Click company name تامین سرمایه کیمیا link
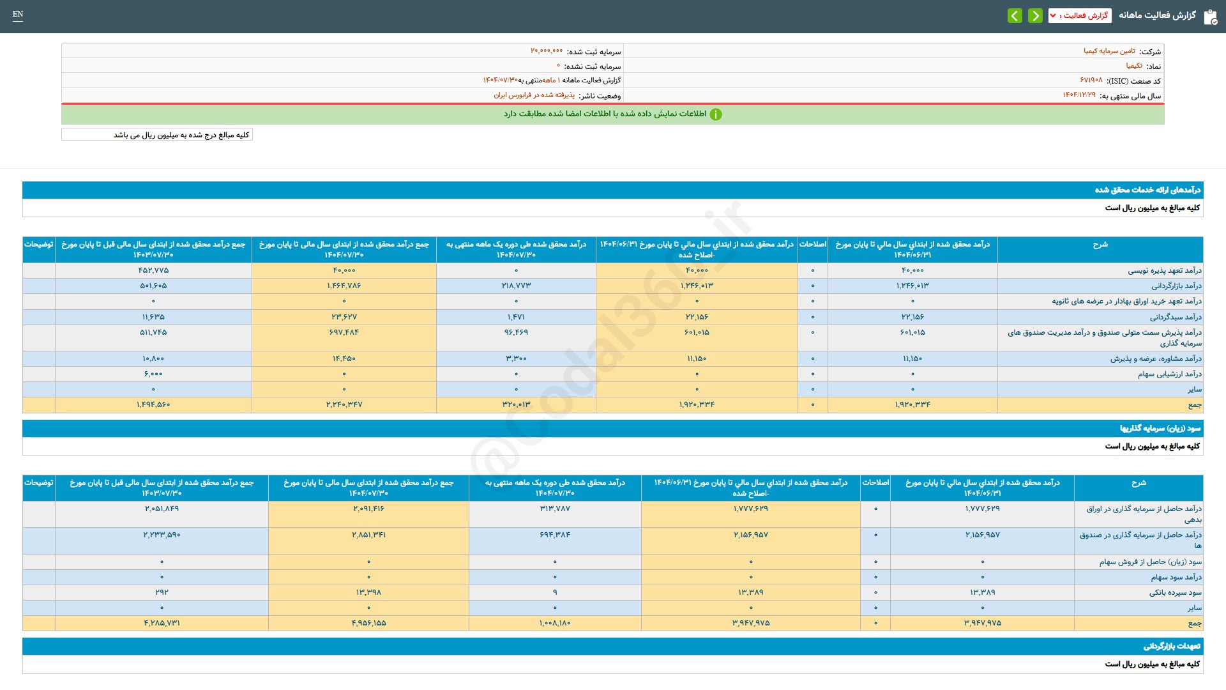Viewport: 1226px width, 690px height. (x=1109, y=51)
